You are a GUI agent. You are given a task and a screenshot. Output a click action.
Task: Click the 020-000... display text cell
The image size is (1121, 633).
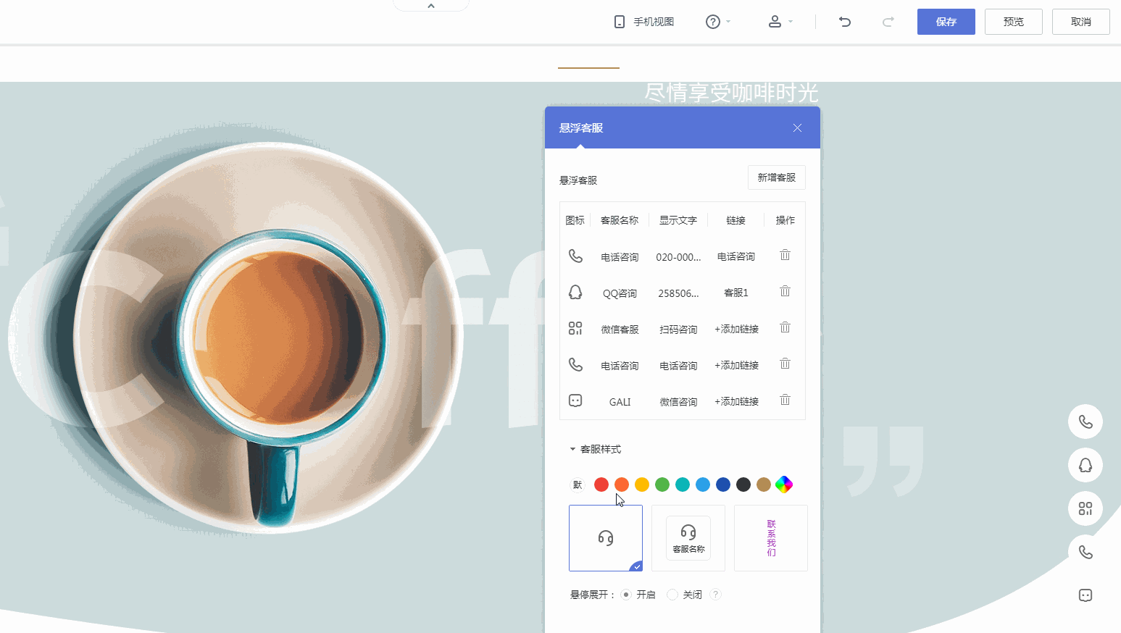pyautogui.click(x=678, y=257)
